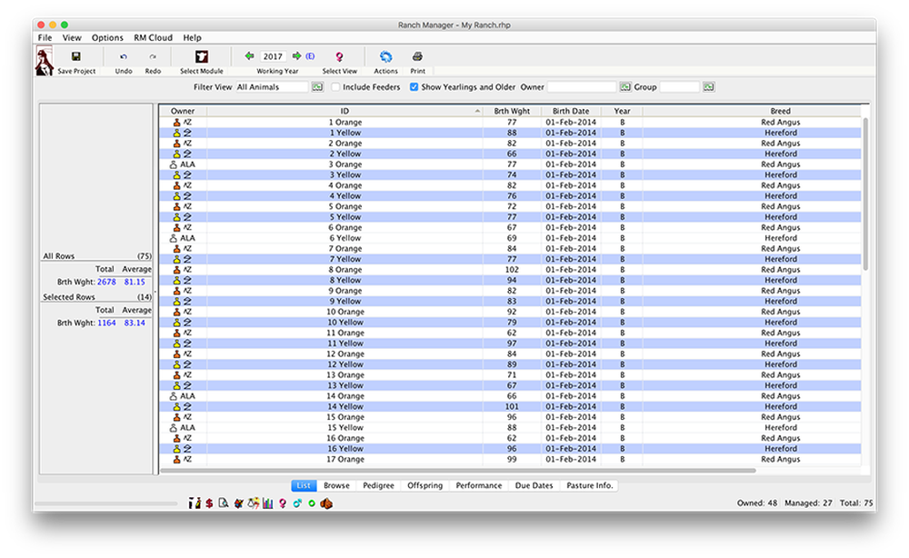Image resolution: width=909 pixels, height=558 pixels.
Task: Select the 14 Yellow row ID cell
Action: tap(345, 407)
